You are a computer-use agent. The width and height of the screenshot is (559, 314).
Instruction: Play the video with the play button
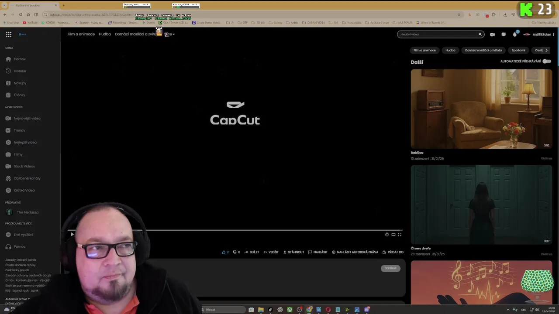72,235
